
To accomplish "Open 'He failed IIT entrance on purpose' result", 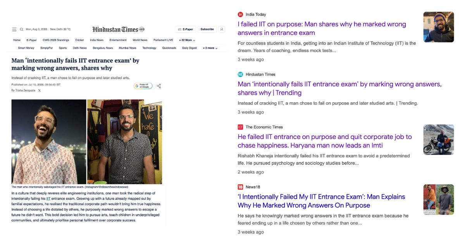I will (325, 141).
